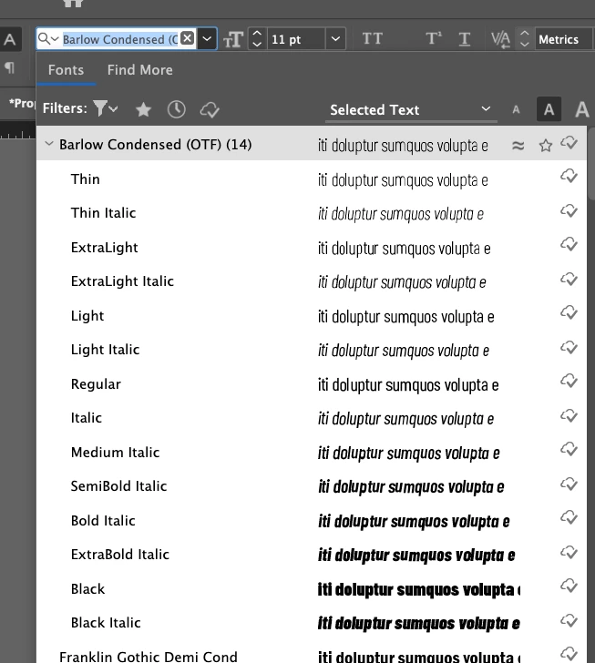
Task: Choose the Regular font style
Action: (312, 384)
